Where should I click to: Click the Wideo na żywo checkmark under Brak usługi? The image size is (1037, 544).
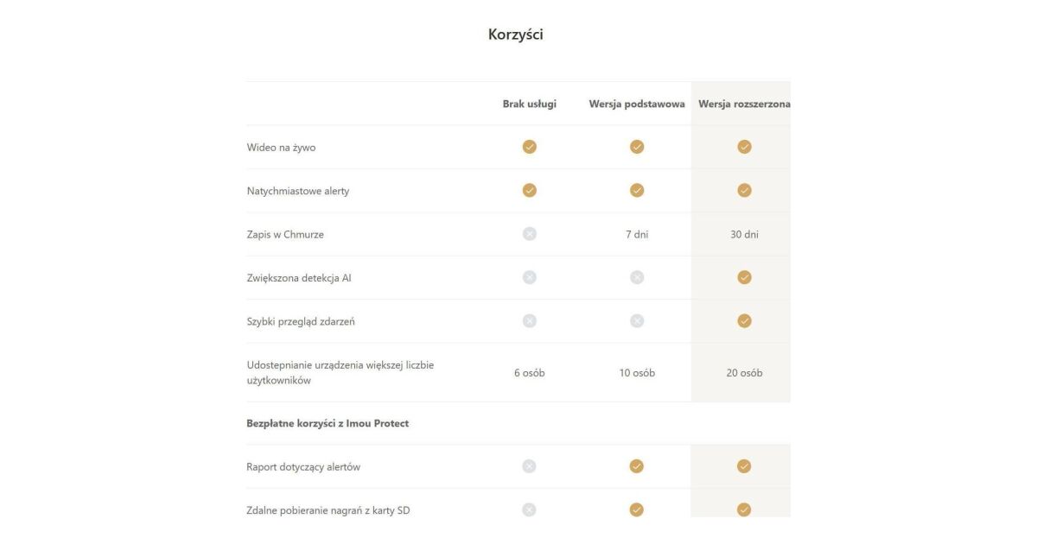point(530,147)
